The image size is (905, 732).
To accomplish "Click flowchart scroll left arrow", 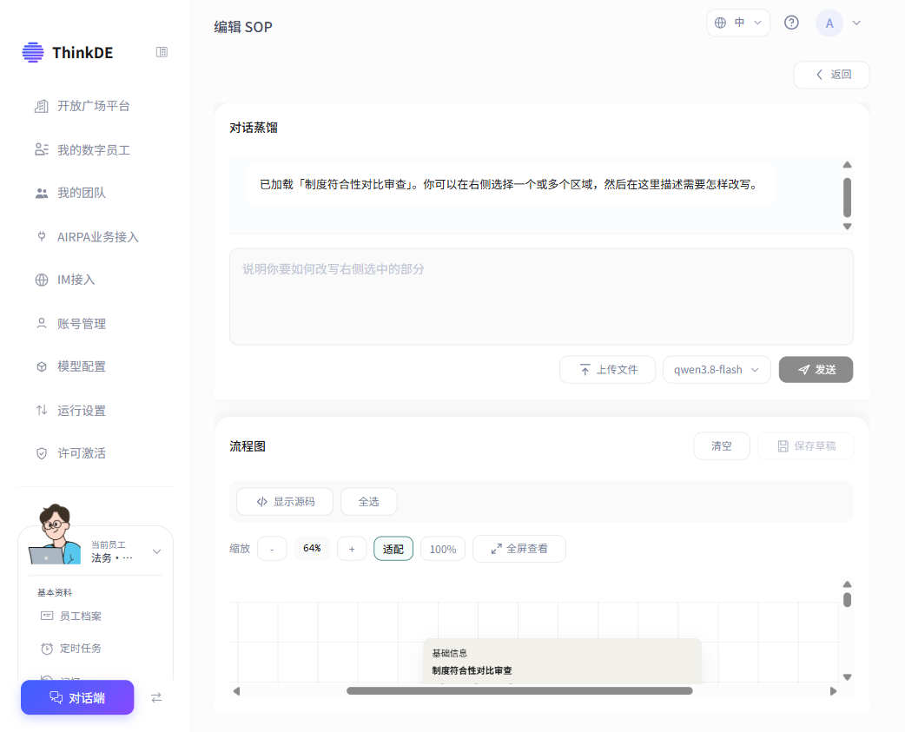I will click(x=236, y=691).
